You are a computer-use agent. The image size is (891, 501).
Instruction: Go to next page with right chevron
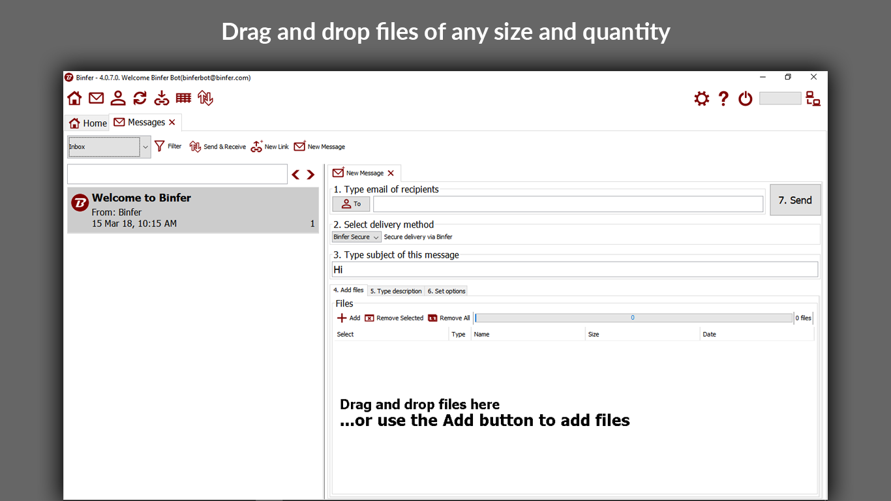(x=310, y=174)
